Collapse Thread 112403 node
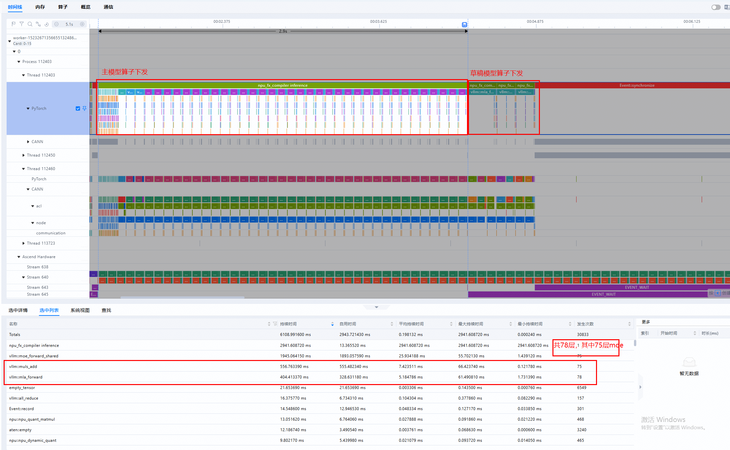Screen dimensions: 730x450 click(x=23, y=75)
